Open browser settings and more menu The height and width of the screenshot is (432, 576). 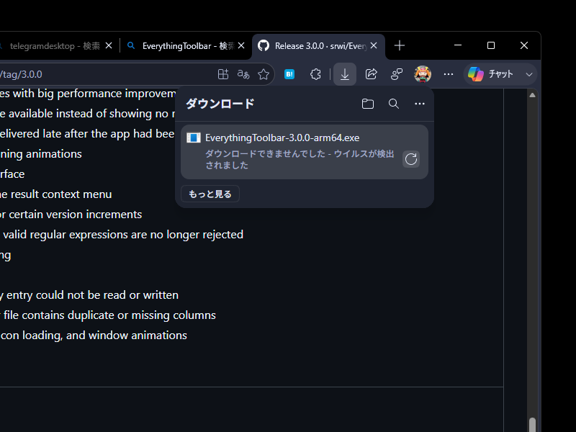448,74
